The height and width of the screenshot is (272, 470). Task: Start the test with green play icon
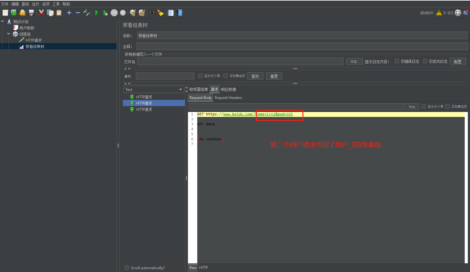tap(97, 13)
